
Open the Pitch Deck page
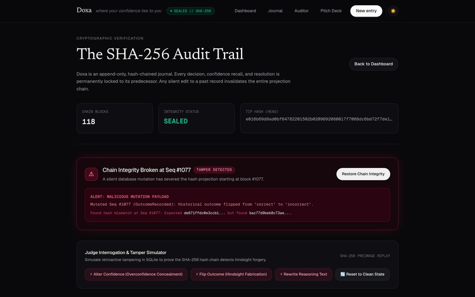331,11
